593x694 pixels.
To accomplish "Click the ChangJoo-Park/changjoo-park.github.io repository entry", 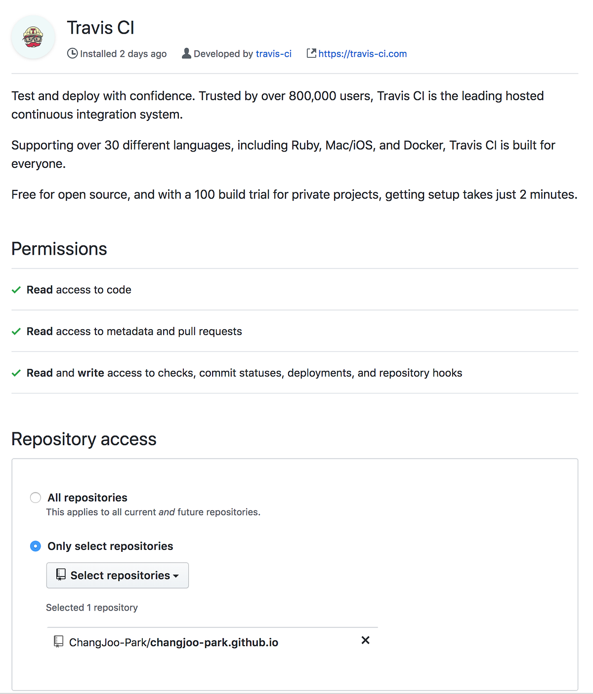I will pyautogui.click(x=173, y=642).
